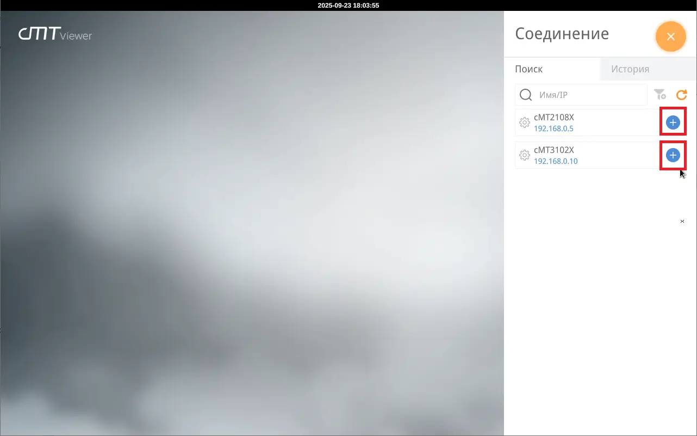
Task: Click the cloudy background viewer area
Action: 250,245
